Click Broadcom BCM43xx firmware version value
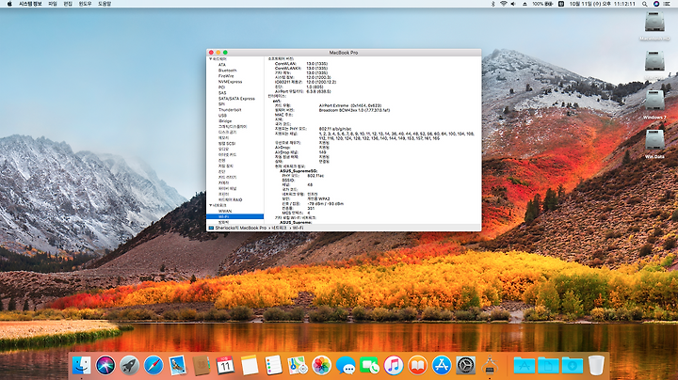The image size is (678, 380). pyautogui.click(x=354, y=110)
